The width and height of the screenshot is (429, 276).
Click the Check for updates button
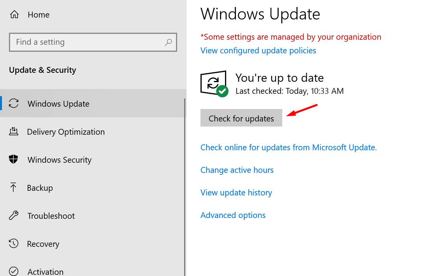[241, 118]
